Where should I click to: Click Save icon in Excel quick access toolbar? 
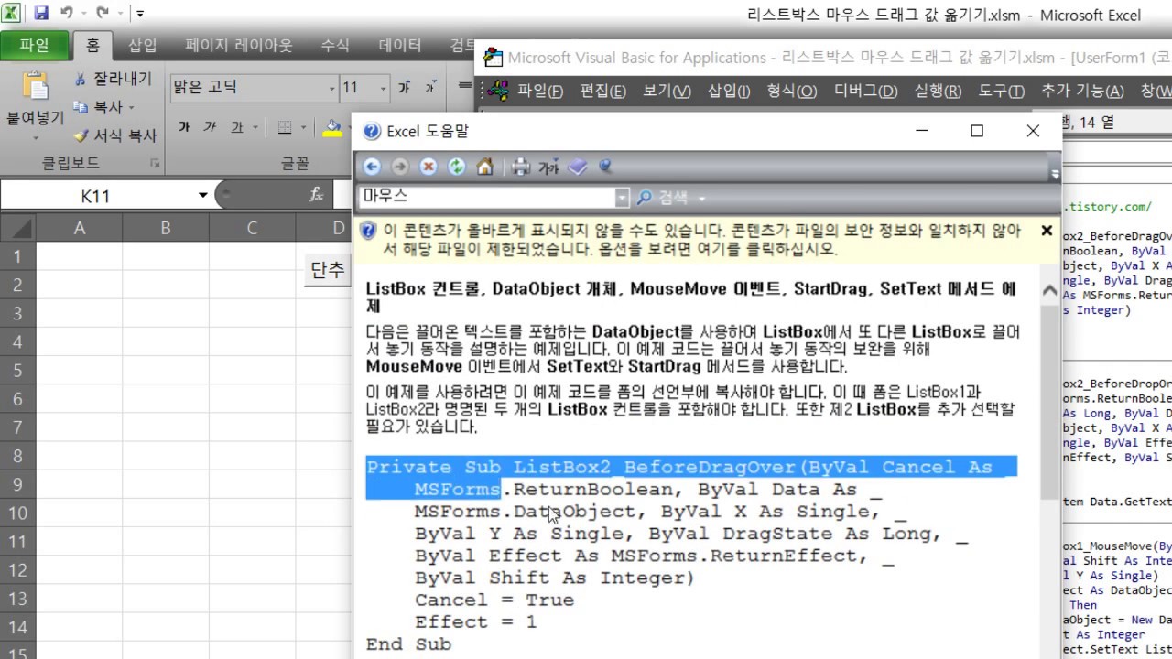[x=40, y=14]
